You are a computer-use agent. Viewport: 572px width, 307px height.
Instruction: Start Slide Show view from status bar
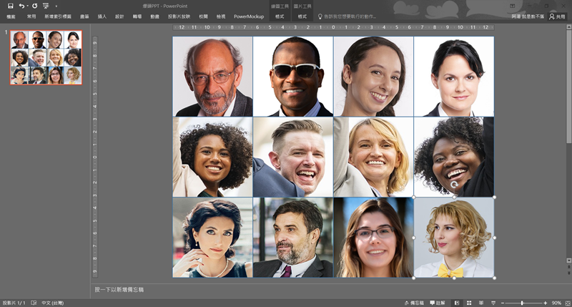point(494,303)
